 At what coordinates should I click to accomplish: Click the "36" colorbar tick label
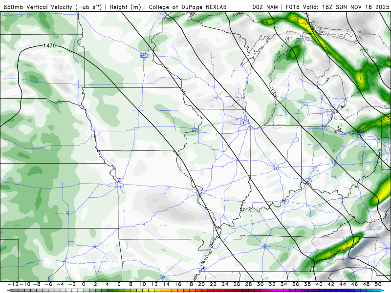[x=296, y=284]
